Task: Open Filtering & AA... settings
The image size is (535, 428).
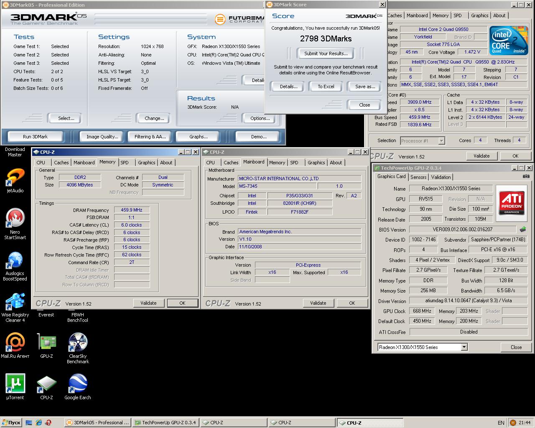Action: [150, 137]
